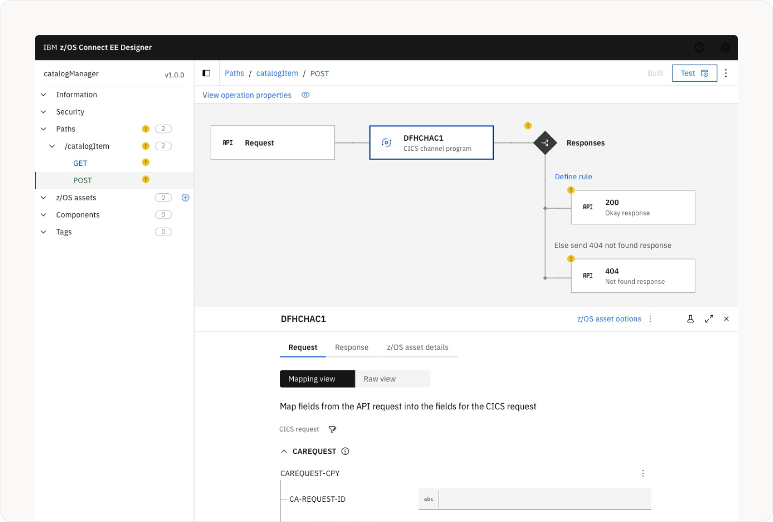This screenshot has height=522, width=773.
Task: Open the help icon in header
Action: click(699, 47)
